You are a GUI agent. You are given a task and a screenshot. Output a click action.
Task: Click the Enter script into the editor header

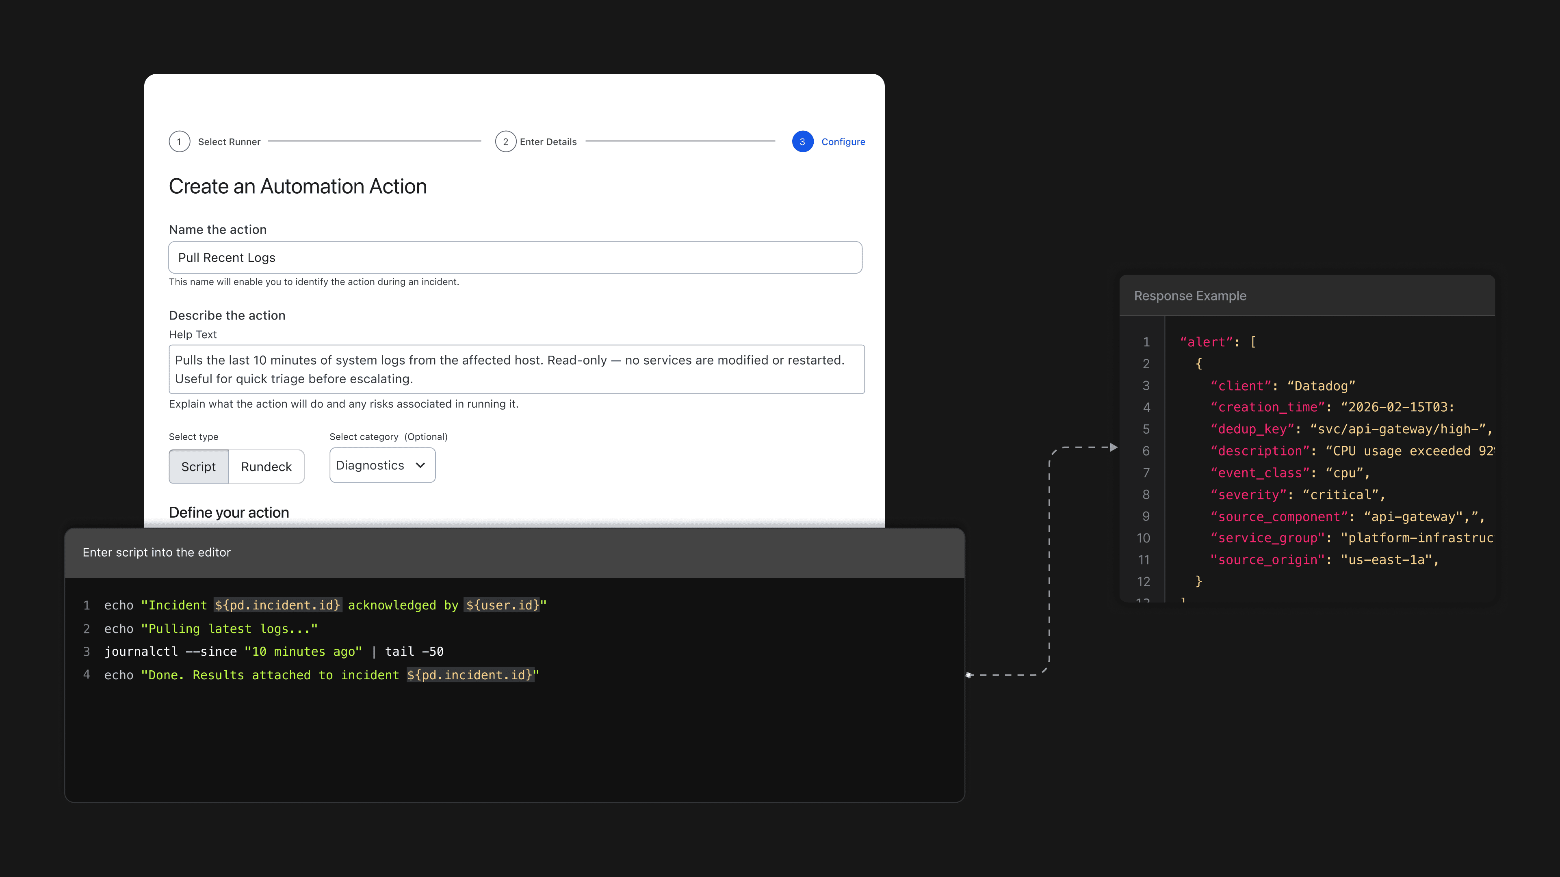[x=156, y=552]
